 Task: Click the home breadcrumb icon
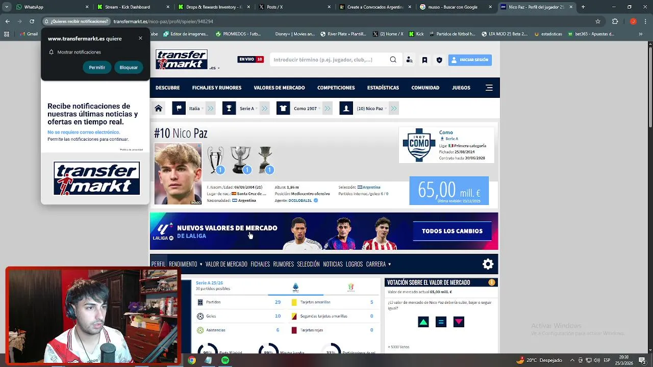(159, 108)
